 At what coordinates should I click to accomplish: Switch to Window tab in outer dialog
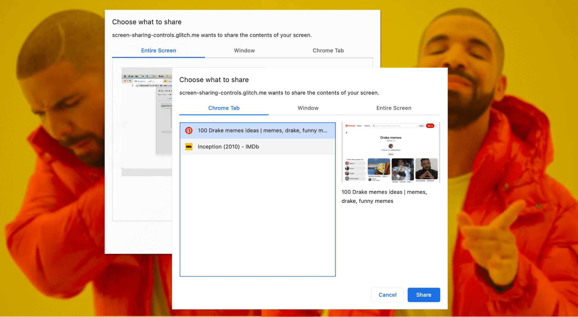(243, 50)
